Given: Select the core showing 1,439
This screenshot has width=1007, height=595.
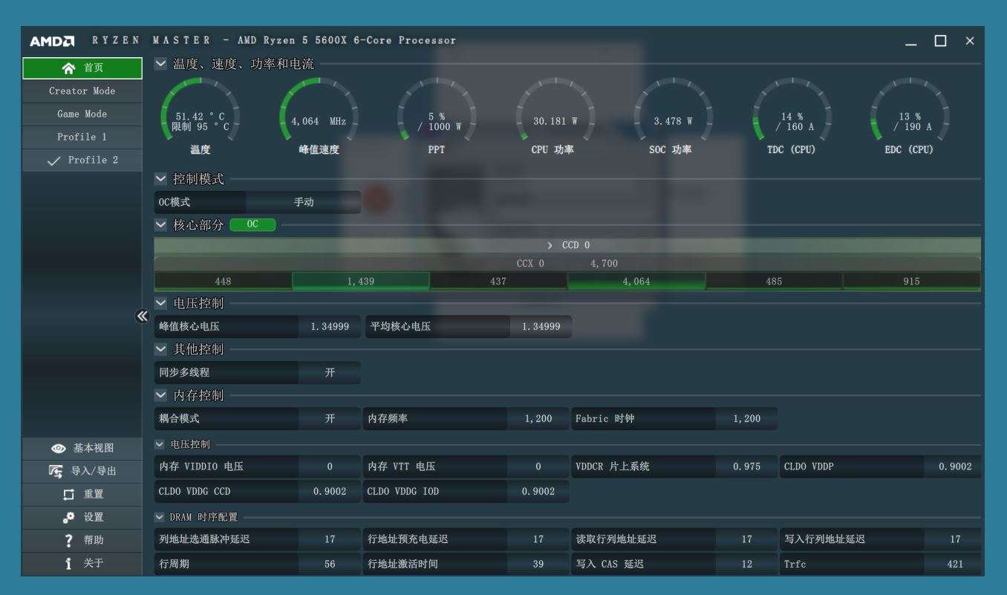Looking at the screenshot, I should coord(361,282).
